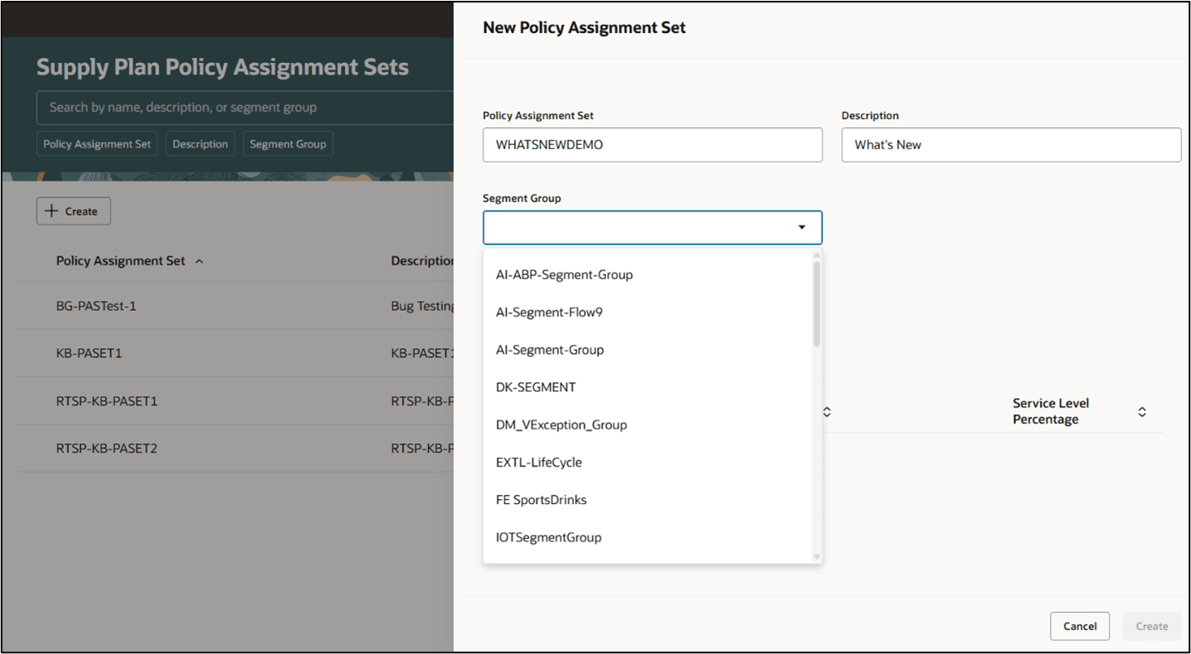Click the plus icon on the Create button
This screenshot has height=654, width=1191.
click(x=51, y=211)
